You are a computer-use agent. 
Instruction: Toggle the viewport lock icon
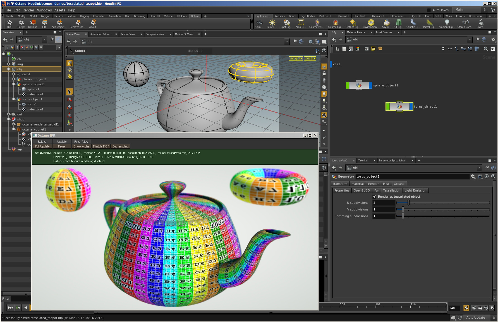pyautogui.click(x=324, y=74)
